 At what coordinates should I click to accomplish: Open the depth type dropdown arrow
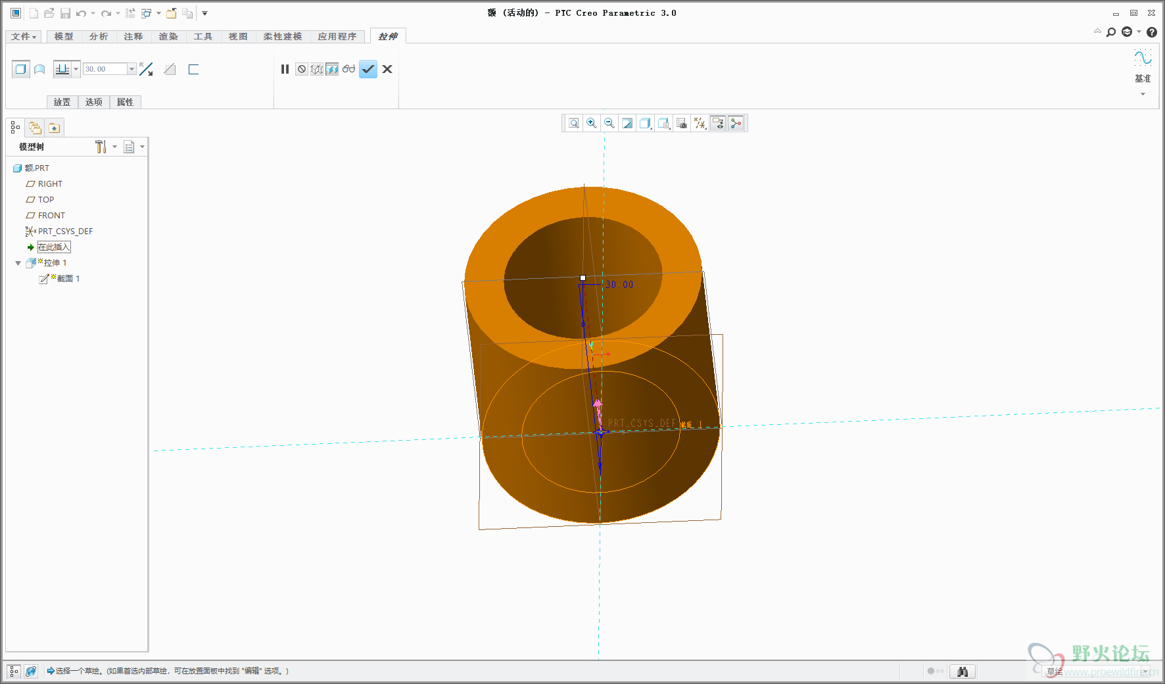(x=76, y=69)
